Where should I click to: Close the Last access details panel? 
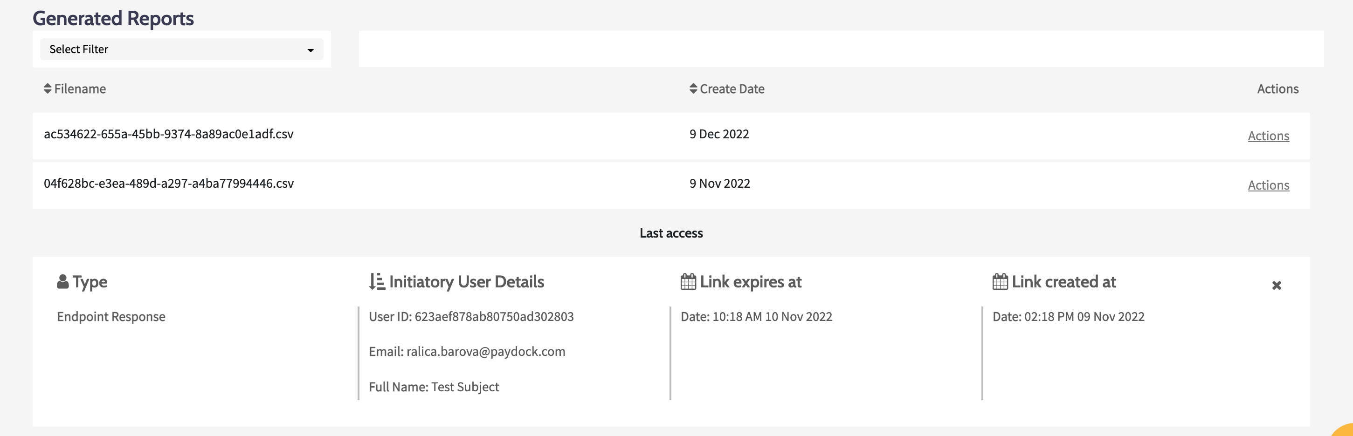[1277, 286]
